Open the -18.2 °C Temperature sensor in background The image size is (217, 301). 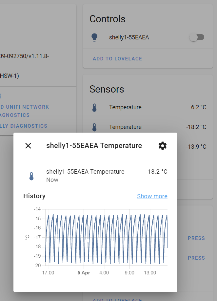click(x=148, y=127)
